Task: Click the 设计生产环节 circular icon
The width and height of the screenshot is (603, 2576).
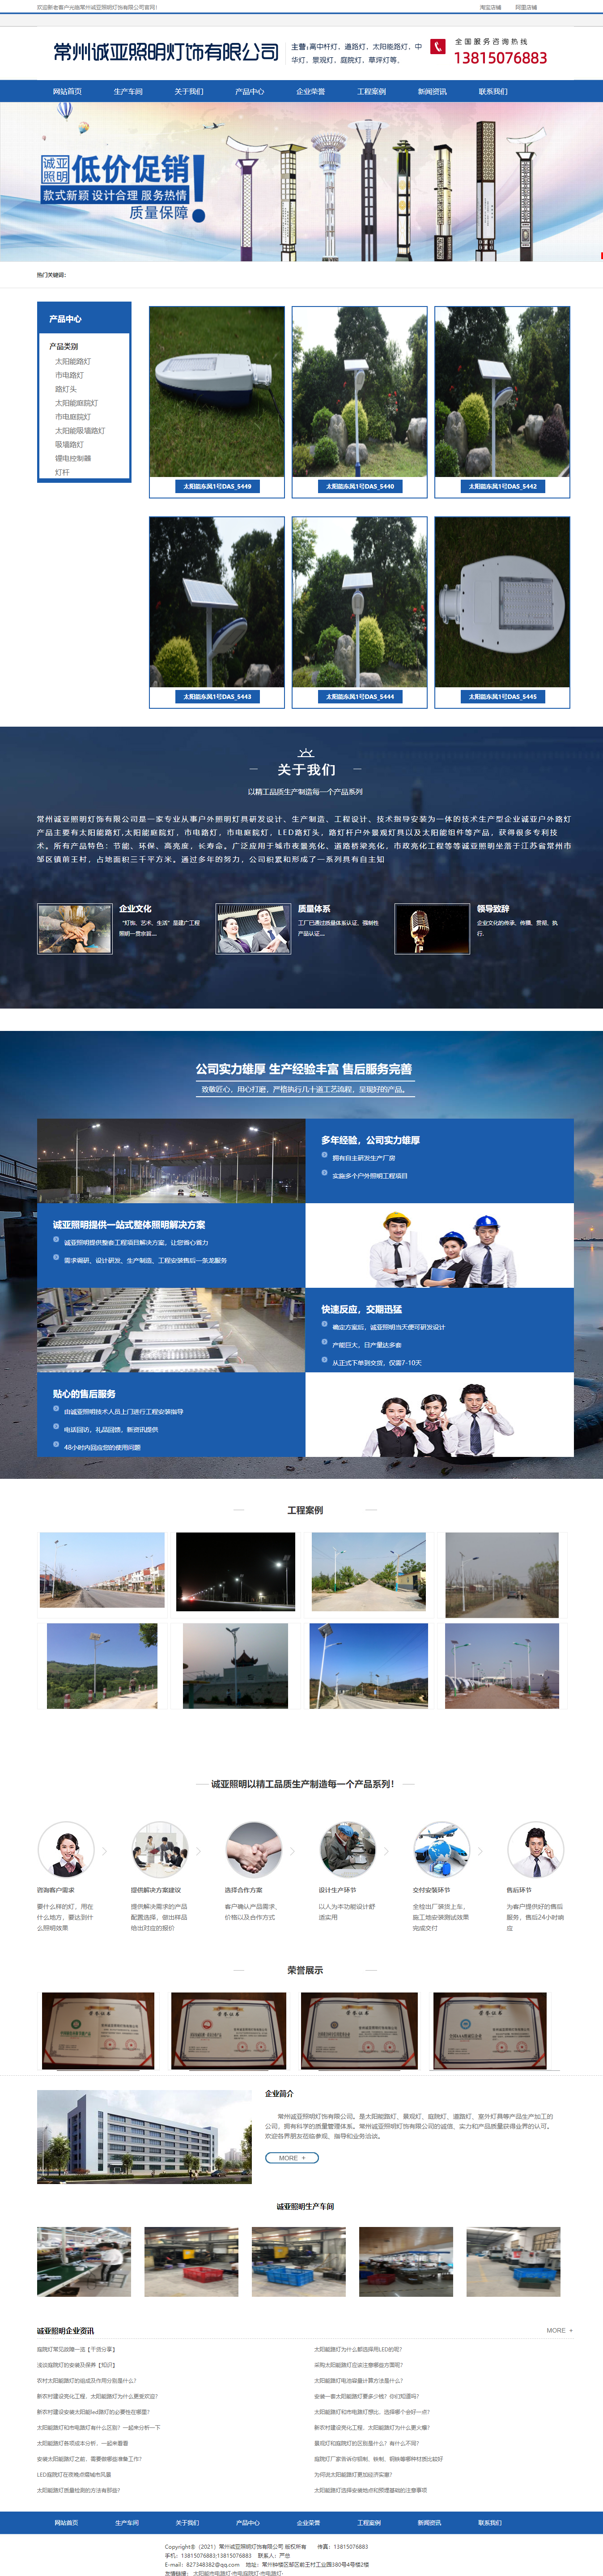Action: pyautogui.click(x=347, y=1849)
